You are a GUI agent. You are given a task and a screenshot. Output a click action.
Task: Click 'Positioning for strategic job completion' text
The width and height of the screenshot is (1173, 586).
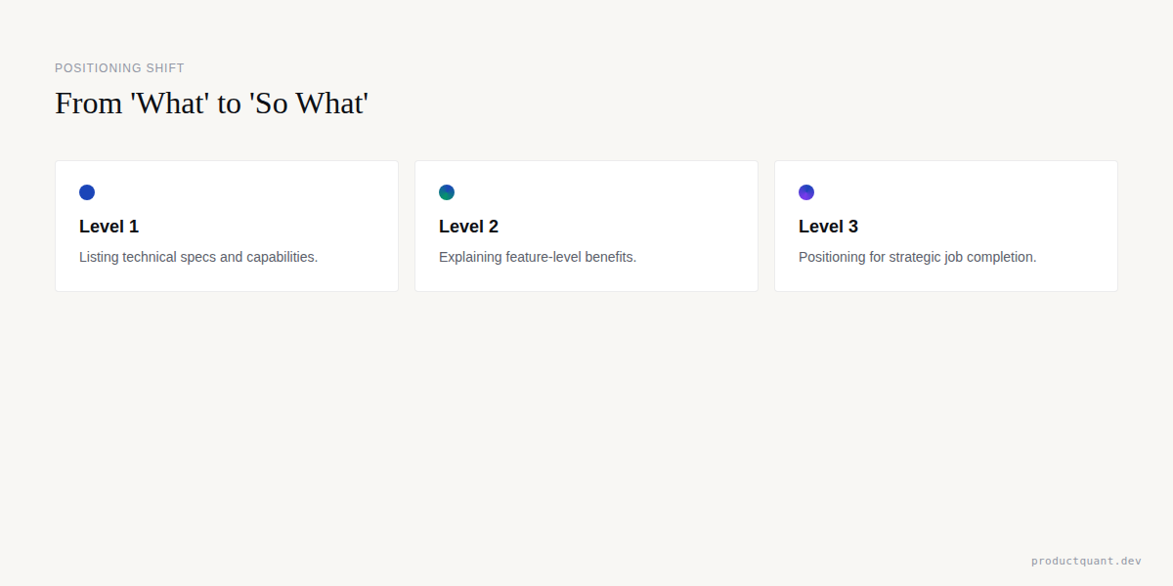click(x=917, y=257)
